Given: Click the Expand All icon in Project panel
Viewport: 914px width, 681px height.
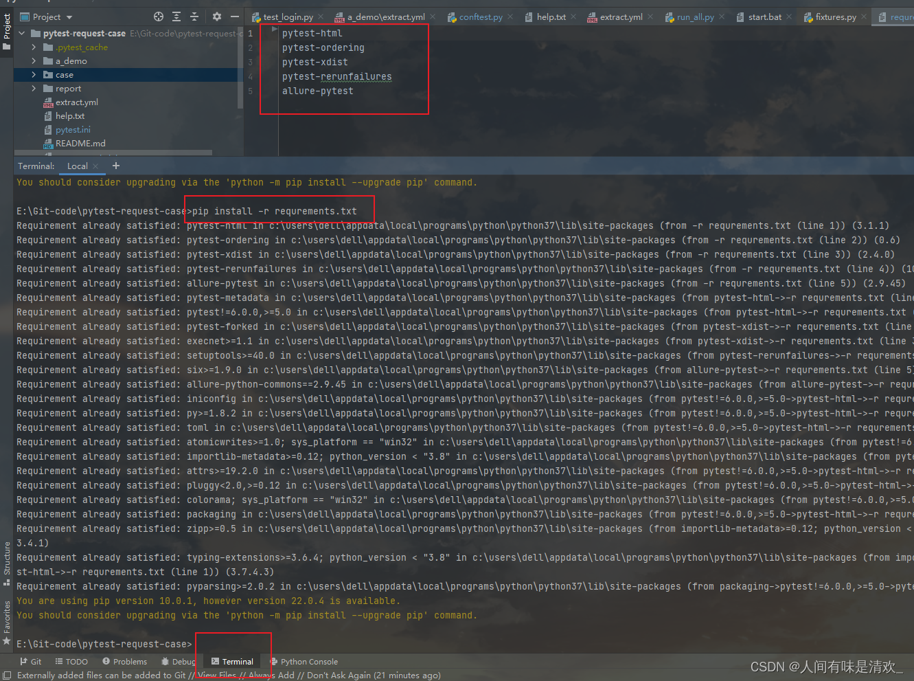Looking at the screenshot, I should [x=176, y=16].
